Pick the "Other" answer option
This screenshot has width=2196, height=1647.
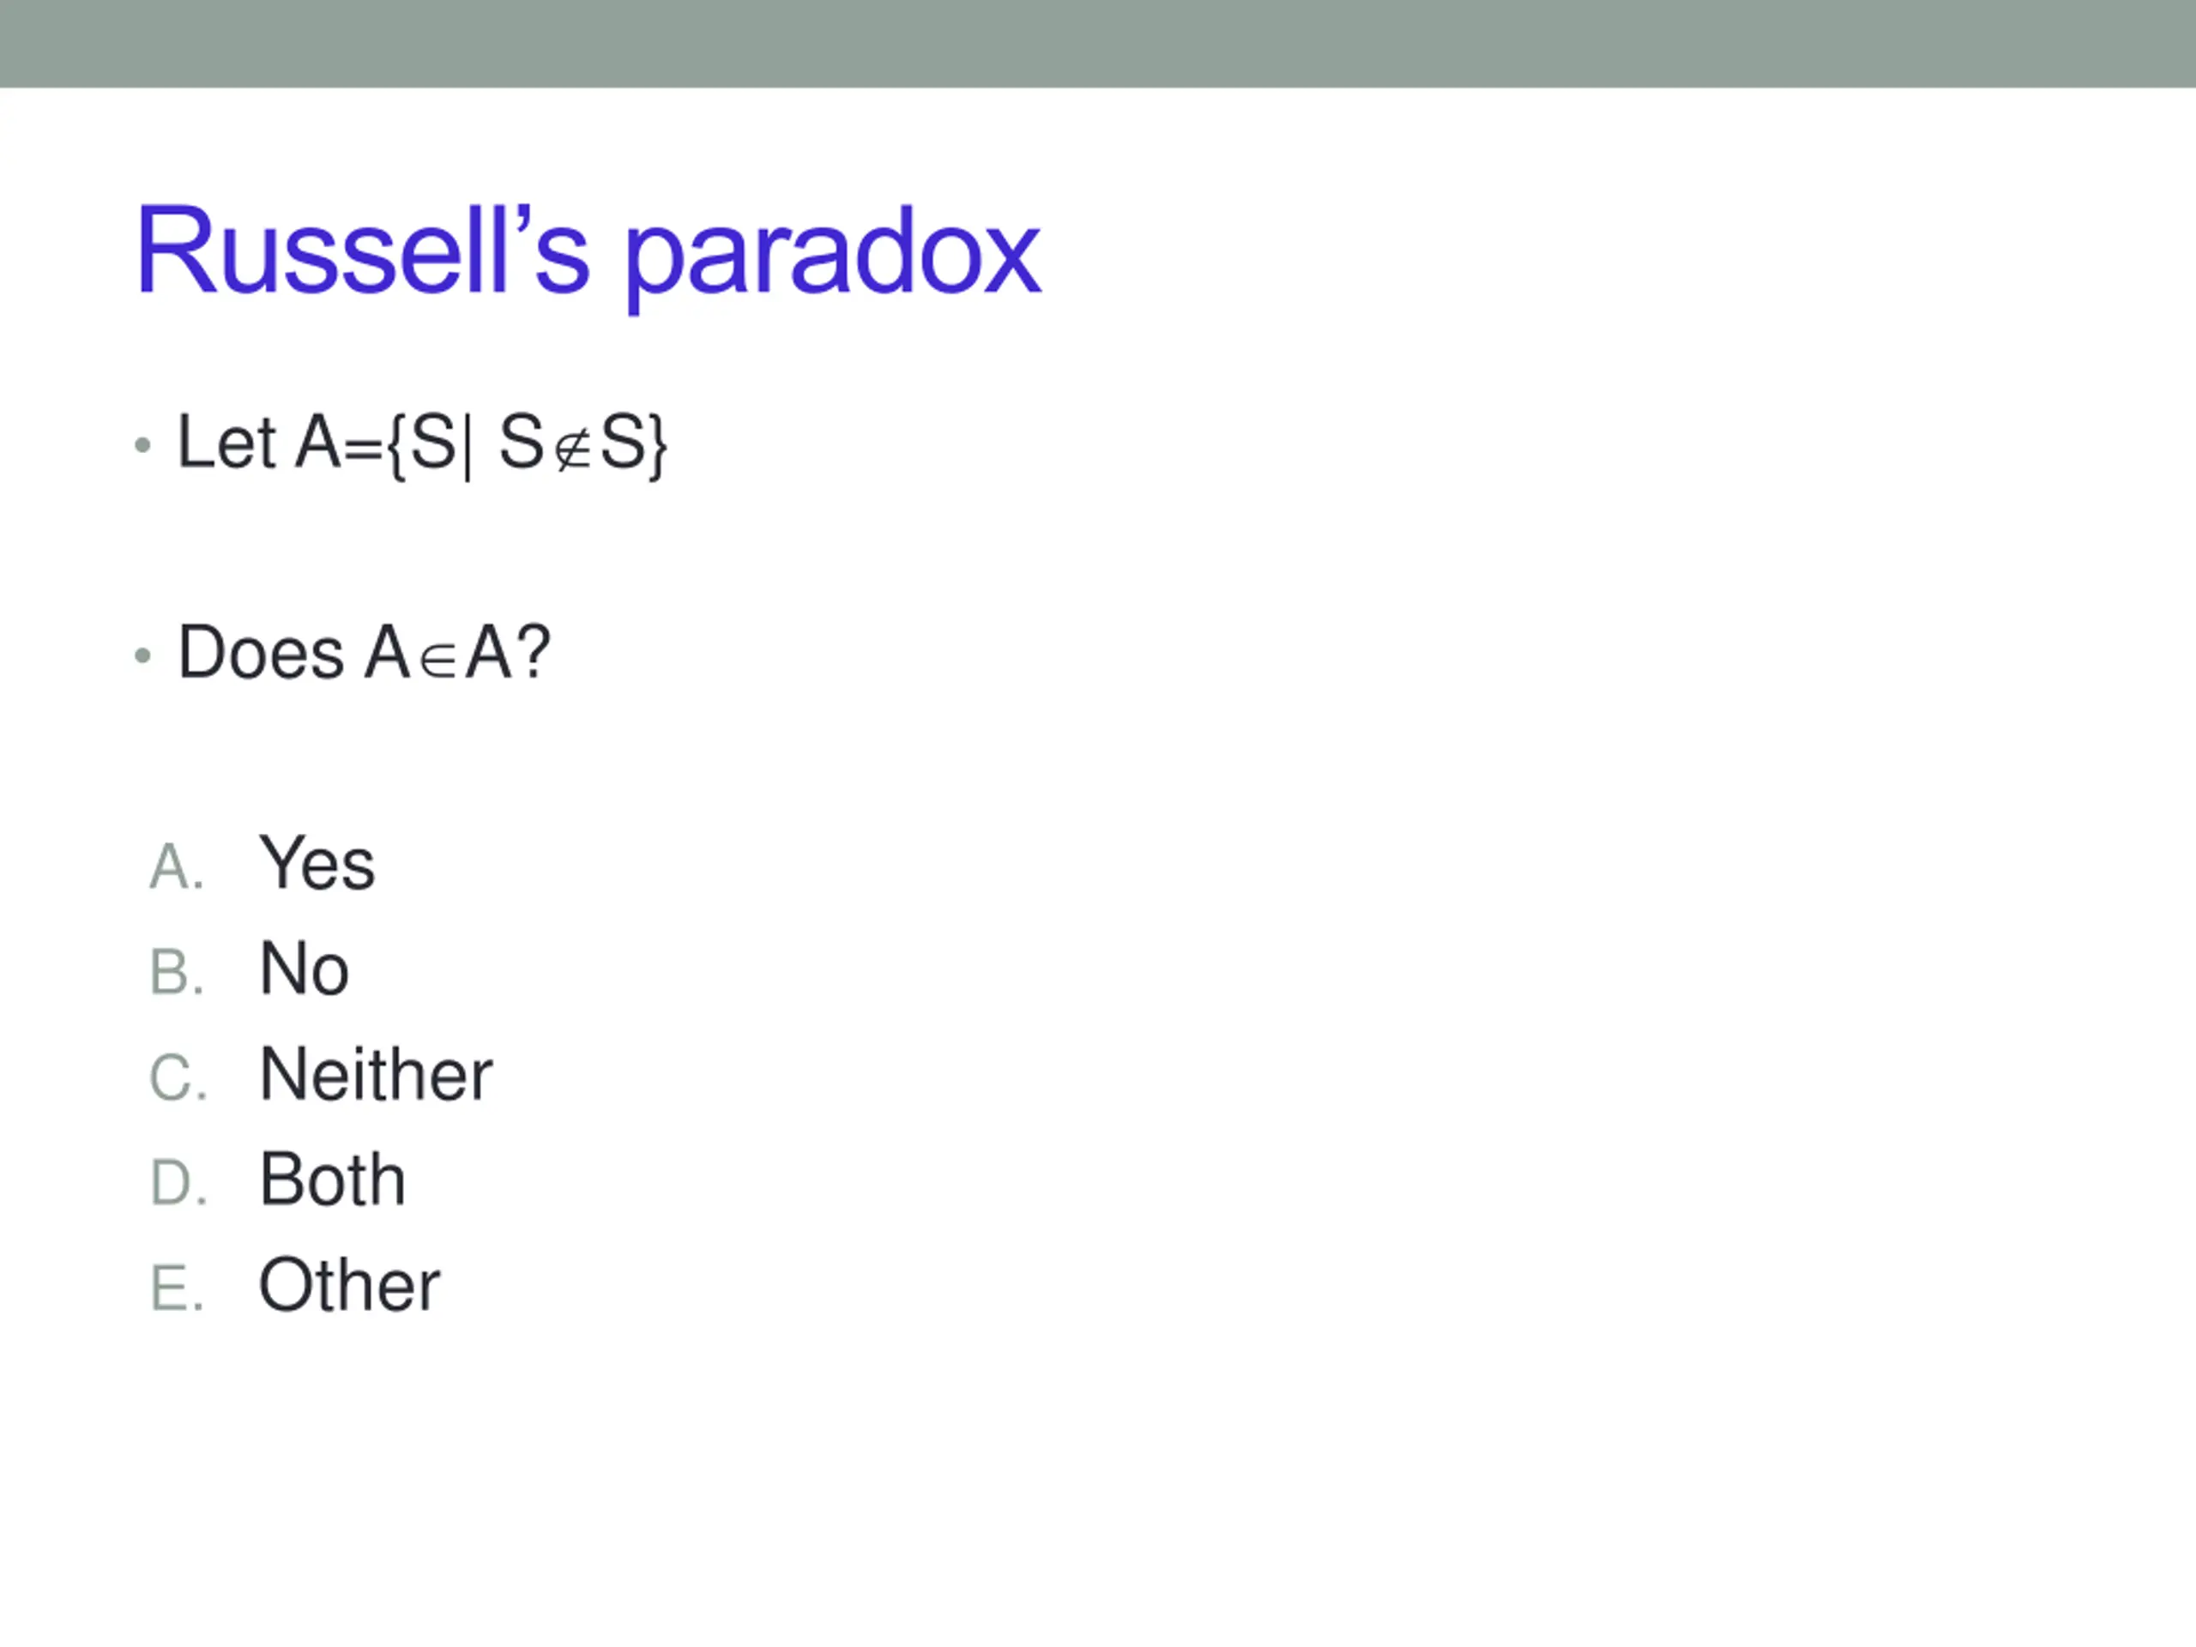point(348,1285)
